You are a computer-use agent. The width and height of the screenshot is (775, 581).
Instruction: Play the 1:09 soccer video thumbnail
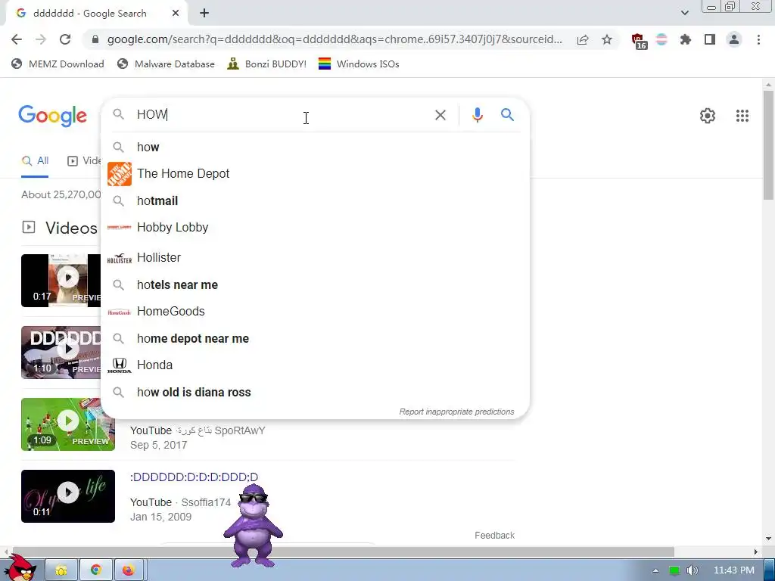click(x=67, y=424)
